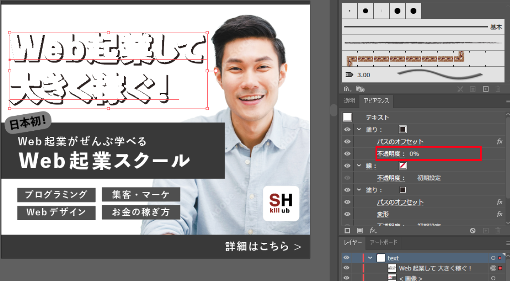The width and height of the screenshot is (510, 281).
Task: Delete selected item with Appearance panel trash icon
Action: 498,230
